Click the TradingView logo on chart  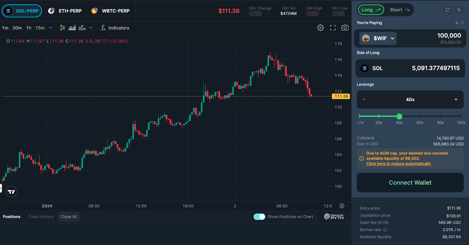tap(11, 192)
